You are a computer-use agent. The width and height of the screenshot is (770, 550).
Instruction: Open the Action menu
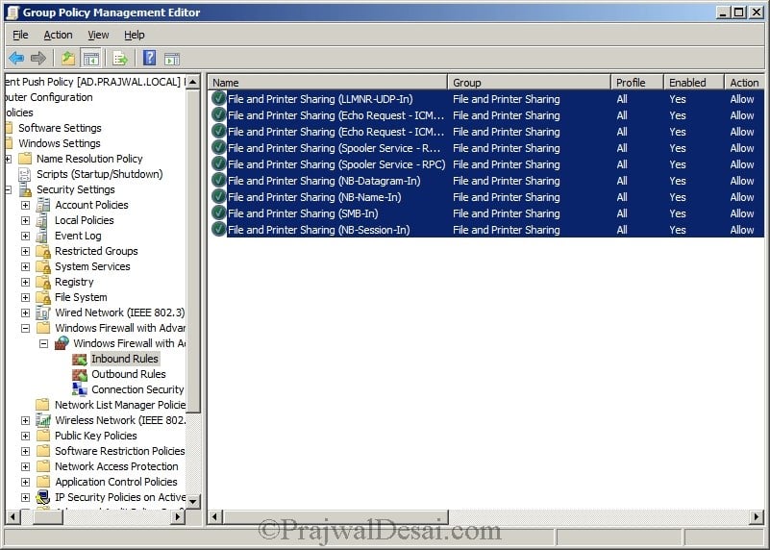(x=58, y=35)
